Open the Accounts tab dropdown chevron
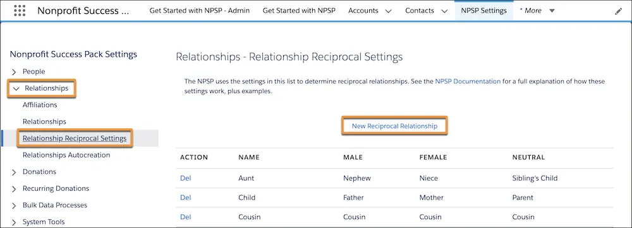Image resolution: width=632 pixels, height=228 pixels. click(x=388, y=11)
